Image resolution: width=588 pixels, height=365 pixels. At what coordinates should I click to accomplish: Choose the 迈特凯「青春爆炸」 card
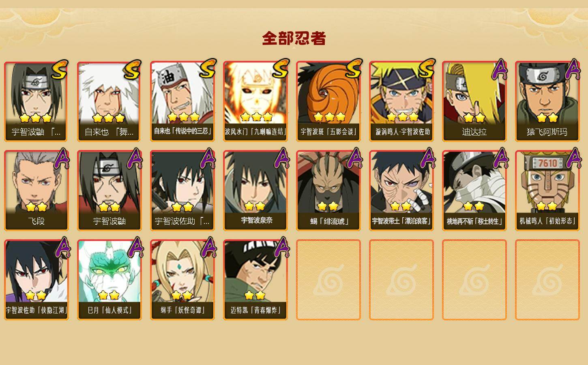click(255, 280)
